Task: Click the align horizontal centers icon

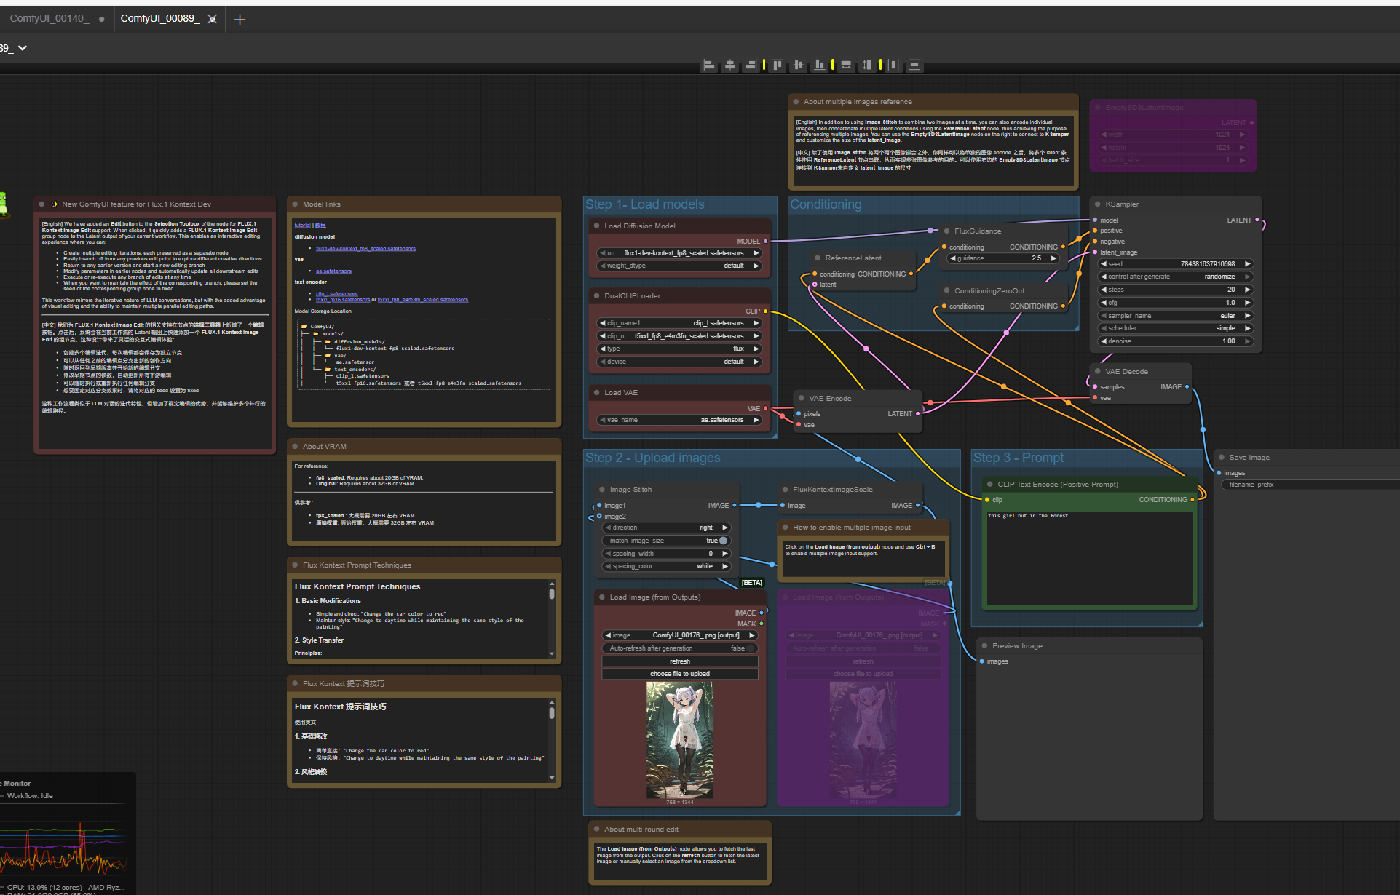Action: pos(730,65)
